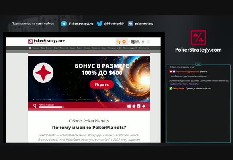
Task: Click the faded round icon at header end
Action: (x=148, y=42)
